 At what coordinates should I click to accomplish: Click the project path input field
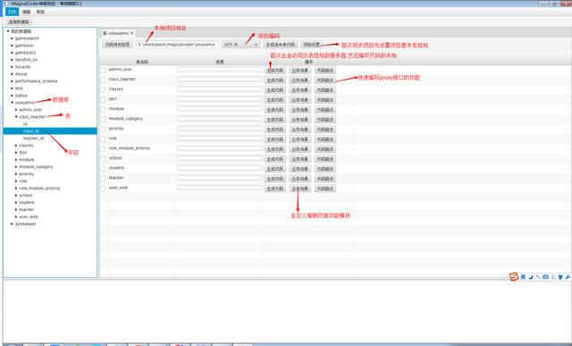point(177,44)
